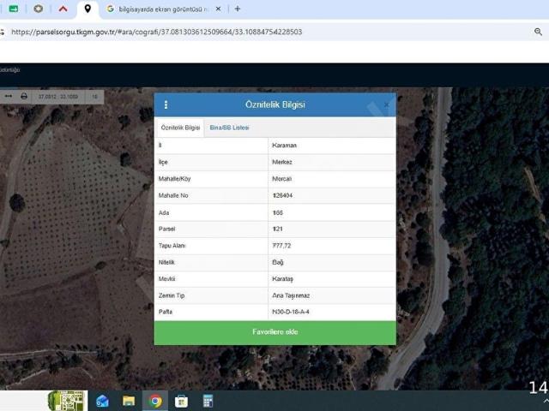Open the three-dot menu in Öznitelik Bilgisi header
Viewport: 549px width, 411px height.
[166, 104]
